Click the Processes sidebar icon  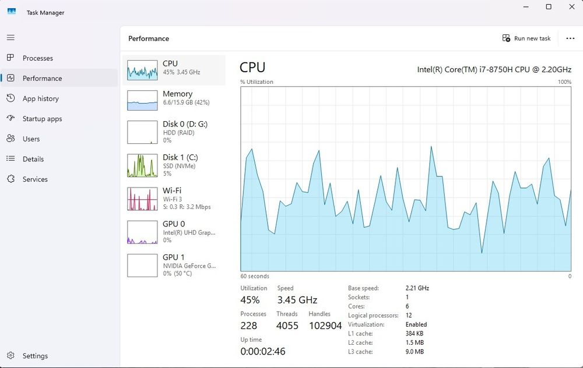pos(10,58)
